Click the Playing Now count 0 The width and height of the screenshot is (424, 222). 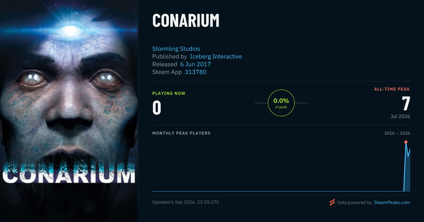click(x=157, y=108)
